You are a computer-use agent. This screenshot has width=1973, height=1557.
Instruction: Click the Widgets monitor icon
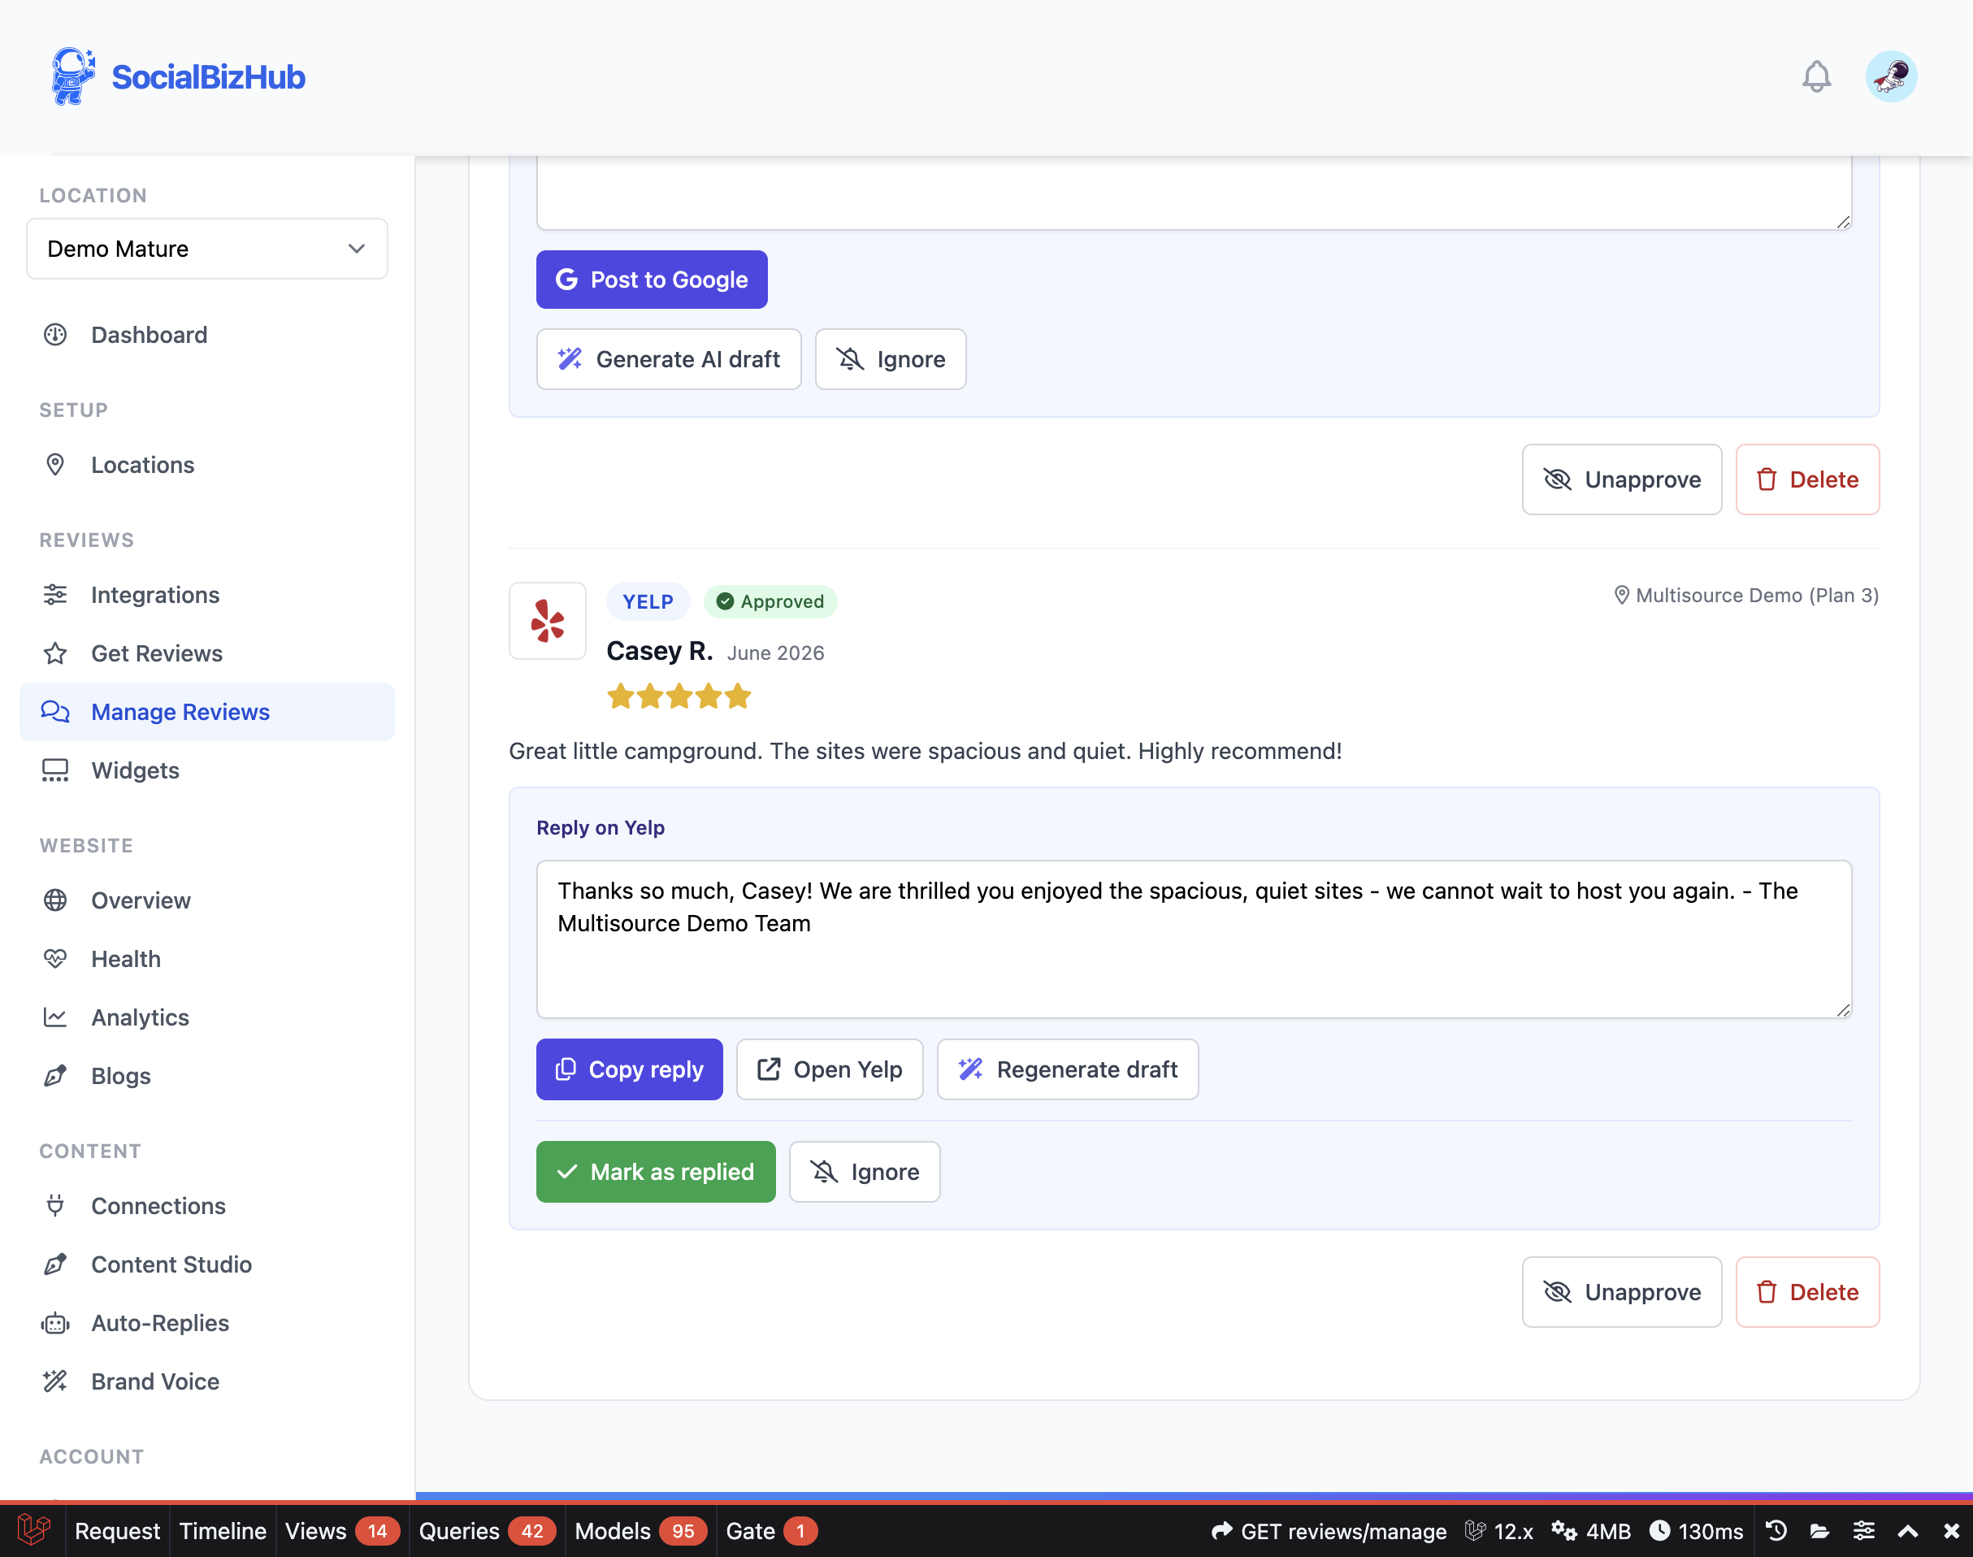click(55, 770)
